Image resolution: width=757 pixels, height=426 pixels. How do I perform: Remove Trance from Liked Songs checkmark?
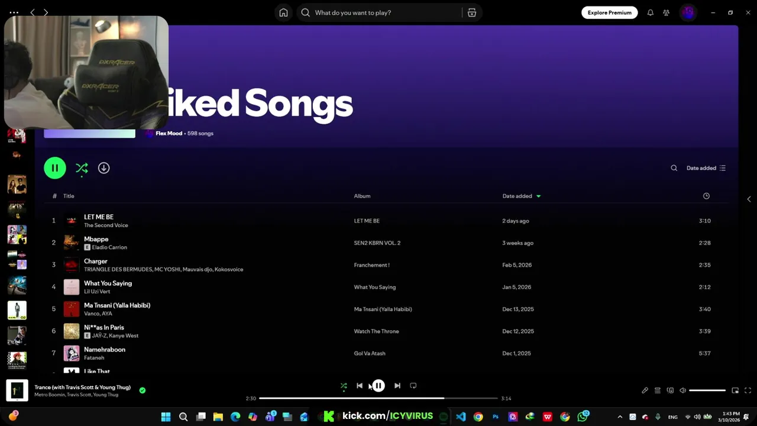point(142,390)
